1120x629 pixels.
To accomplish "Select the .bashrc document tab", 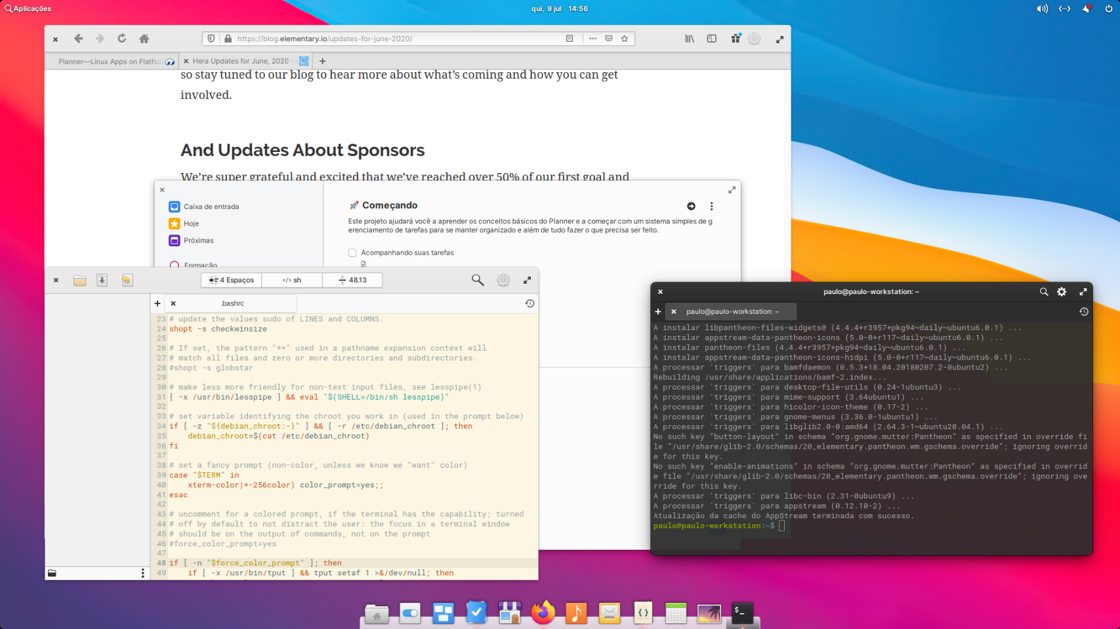I will point(232,303).
